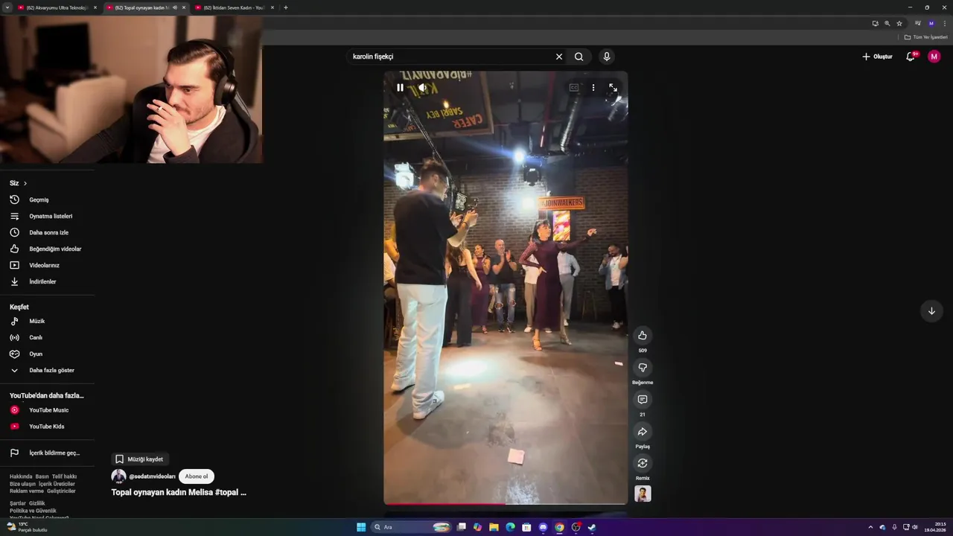Open File Explorer from taskbar
The height and width of the screenshot is (536, 953).
(x=494, y=527)
